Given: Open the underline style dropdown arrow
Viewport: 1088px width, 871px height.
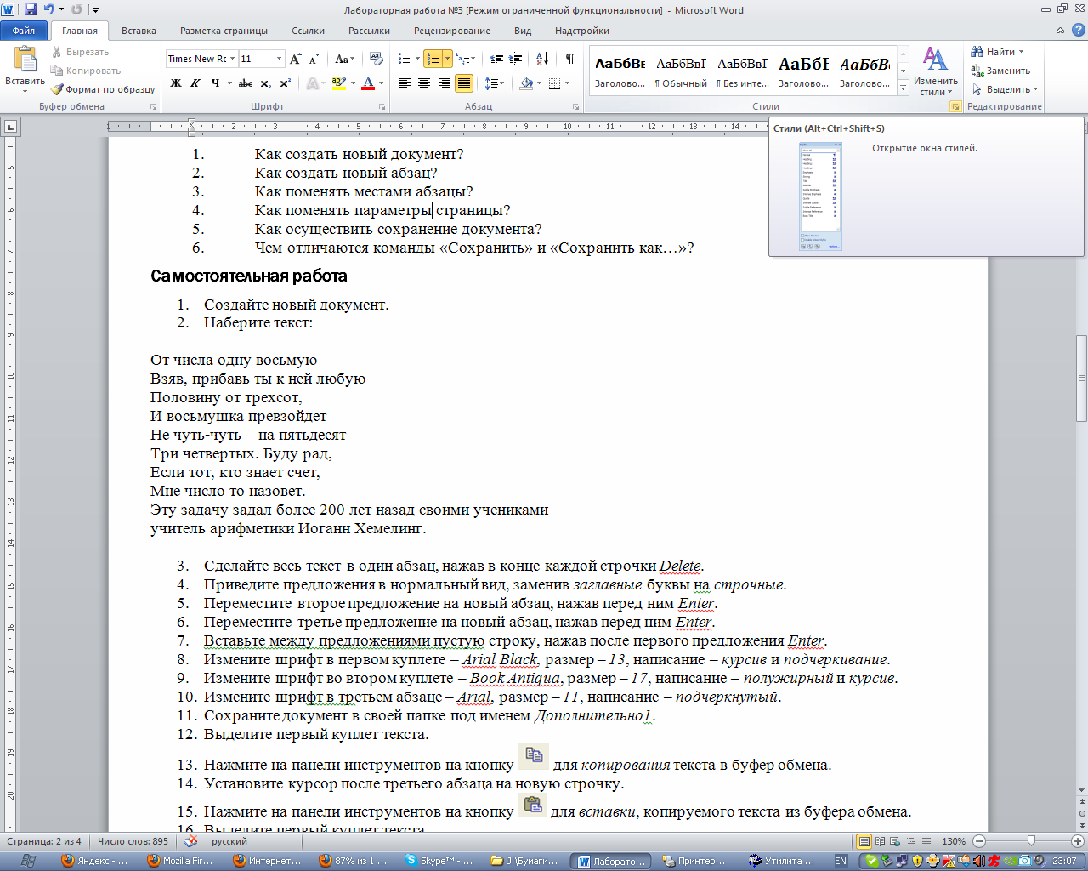Looking at the screenshot, I should tap(229, 83).
